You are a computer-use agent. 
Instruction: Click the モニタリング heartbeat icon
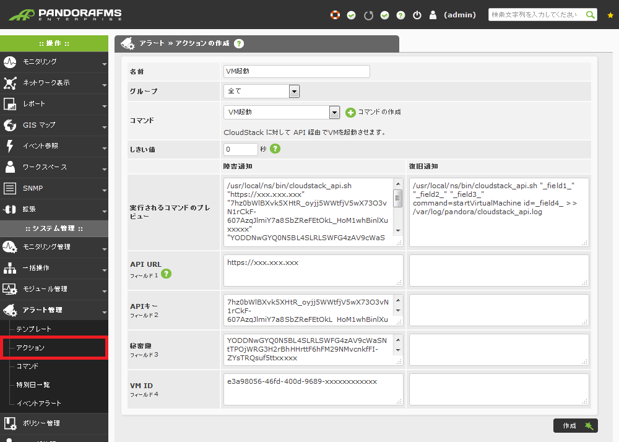tap(10, 62)
